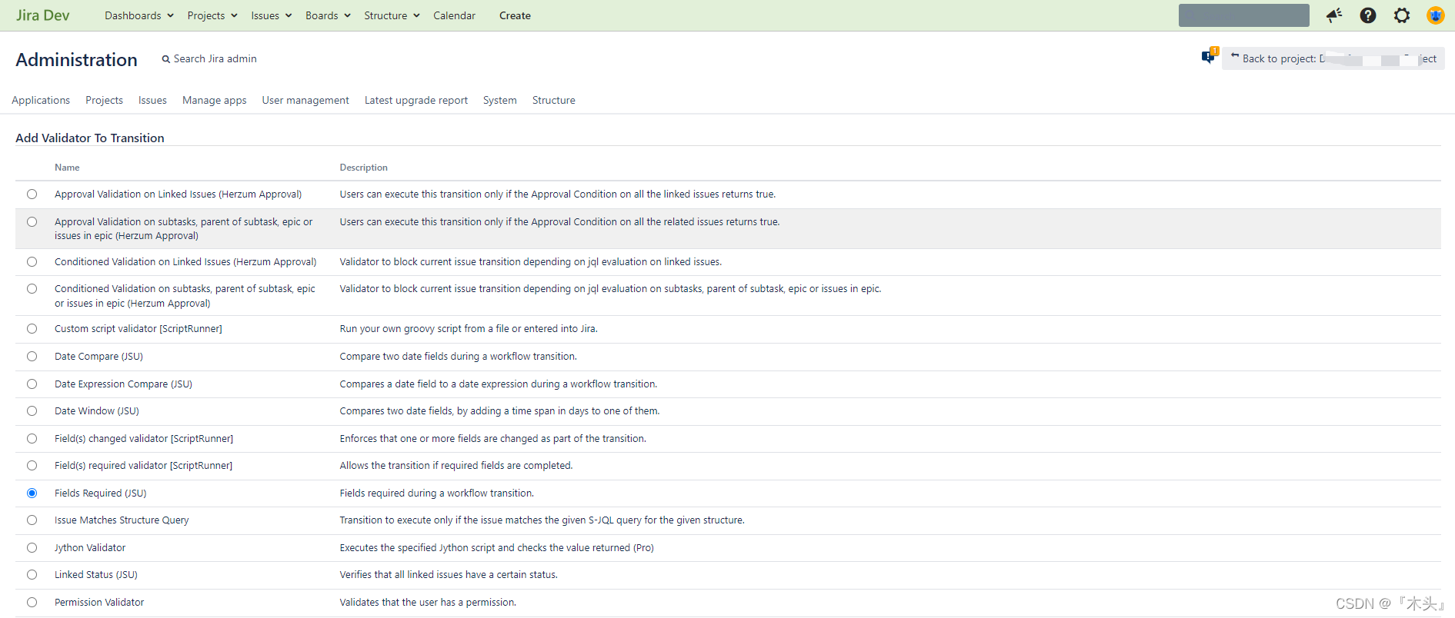Click 'Date Window (JSU)' label text
This screenshot has width=1455, height=618.
tap(97, 411)
